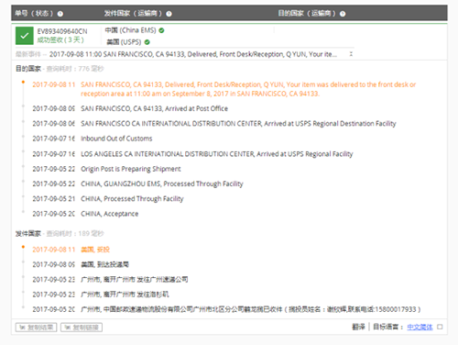Select the 广州市 中国邮政速递物流 pickup event

coord(226,309)
